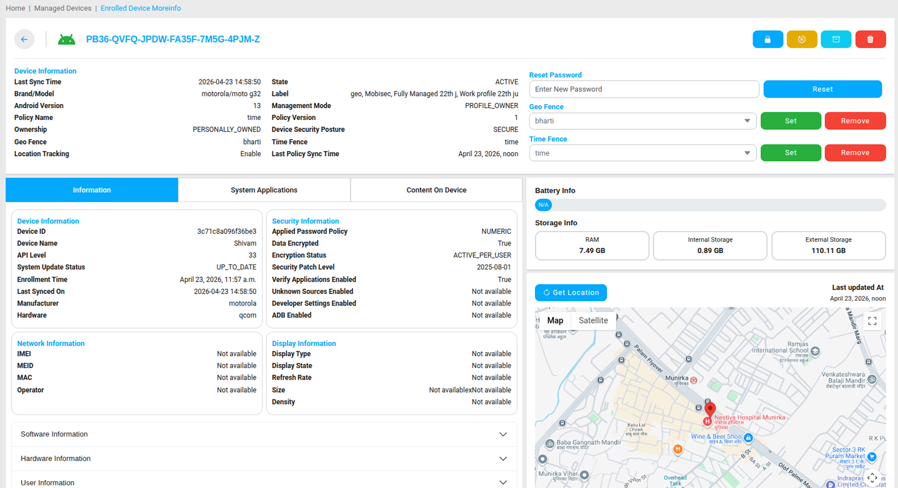The height and width of the screenshot is (488, 898).
Task: Navigate to Home breadcrumb
Action: click(15, 8)
